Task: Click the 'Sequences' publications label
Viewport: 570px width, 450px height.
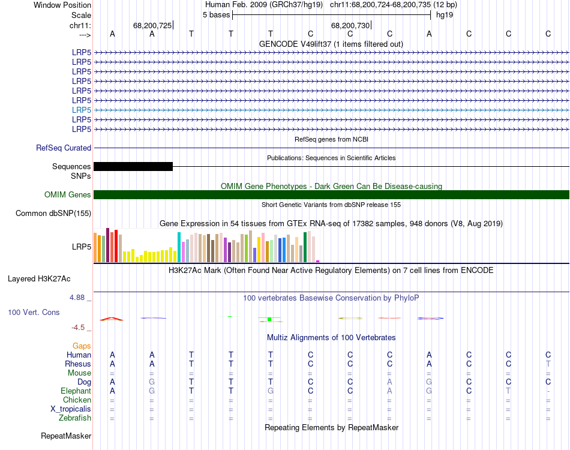Action: 71,166
